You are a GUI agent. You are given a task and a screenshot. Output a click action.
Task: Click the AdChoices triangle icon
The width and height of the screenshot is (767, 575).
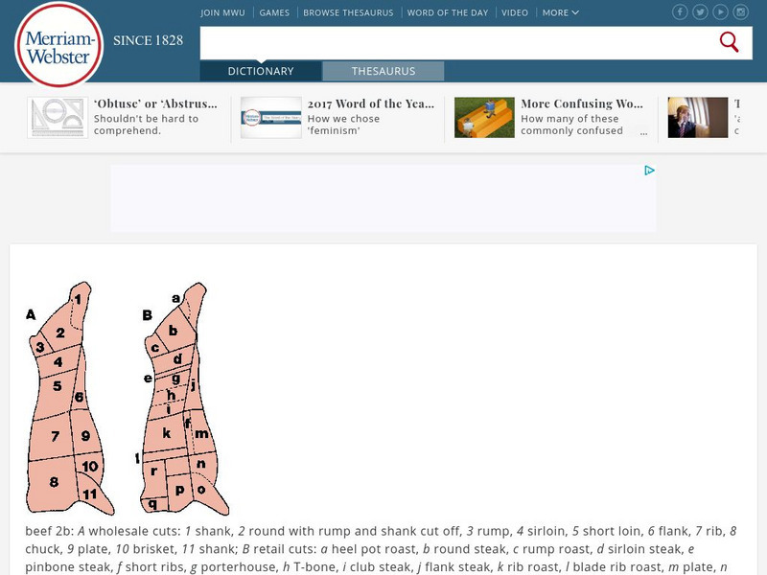[x=649, y=171]
